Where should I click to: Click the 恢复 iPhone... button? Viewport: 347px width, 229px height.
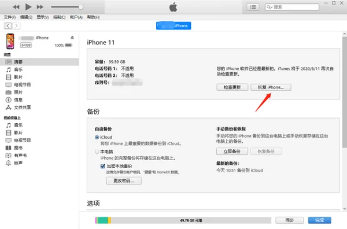point(271,87)
